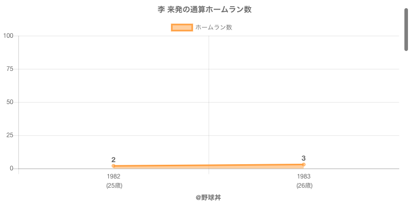Click the 25 y-axis tick label

click(10, 135)
